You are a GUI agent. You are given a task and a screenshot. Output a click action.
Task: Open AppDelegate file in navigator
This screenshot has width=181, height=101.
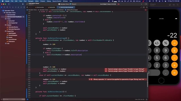(x=11, y=33)
